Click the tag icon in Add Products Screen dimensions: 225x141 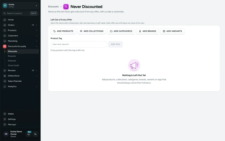(54, 31)
